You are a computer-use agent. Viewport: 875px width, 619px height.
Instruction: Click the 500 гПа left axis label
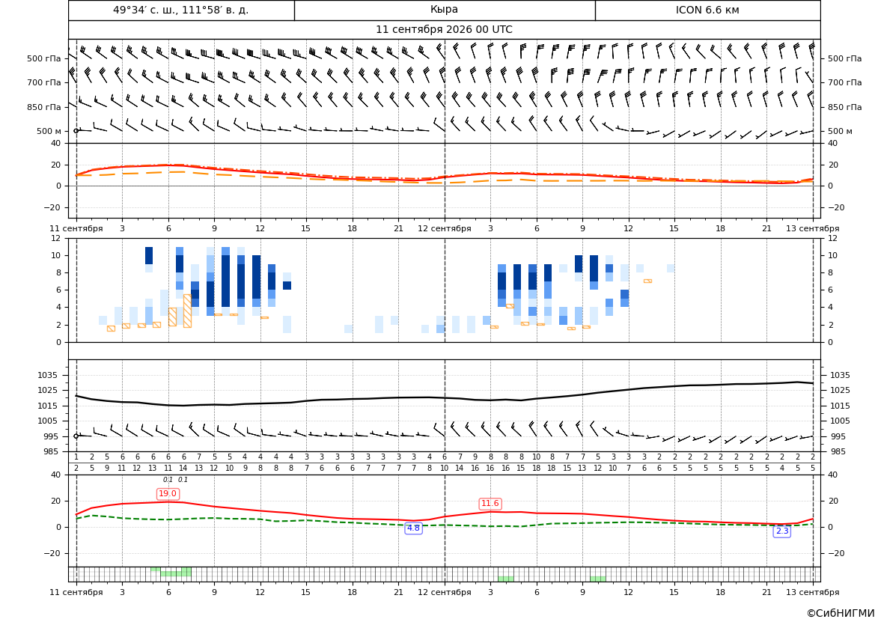[x=44, y=58]
